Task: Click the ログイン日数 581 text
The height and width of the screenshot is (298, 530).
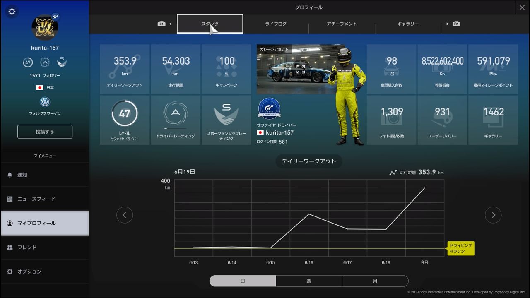Action: (272, 142)
